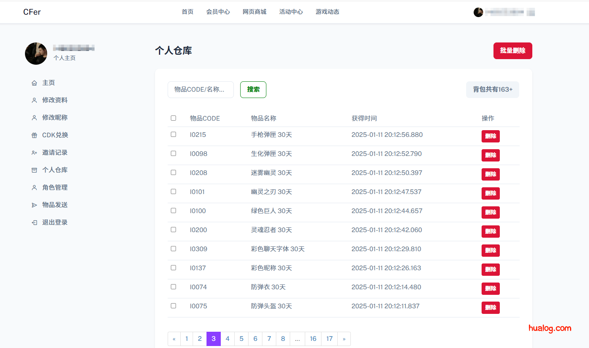589x348 pixels.
Task: Check the checkbox for item I0215
Action: tap(173, 134)
